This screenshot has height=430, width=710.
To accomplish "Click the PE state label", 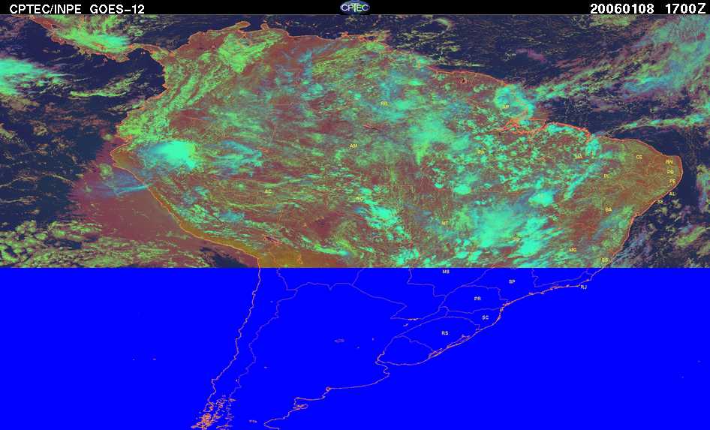I will [x=672, y=181].
